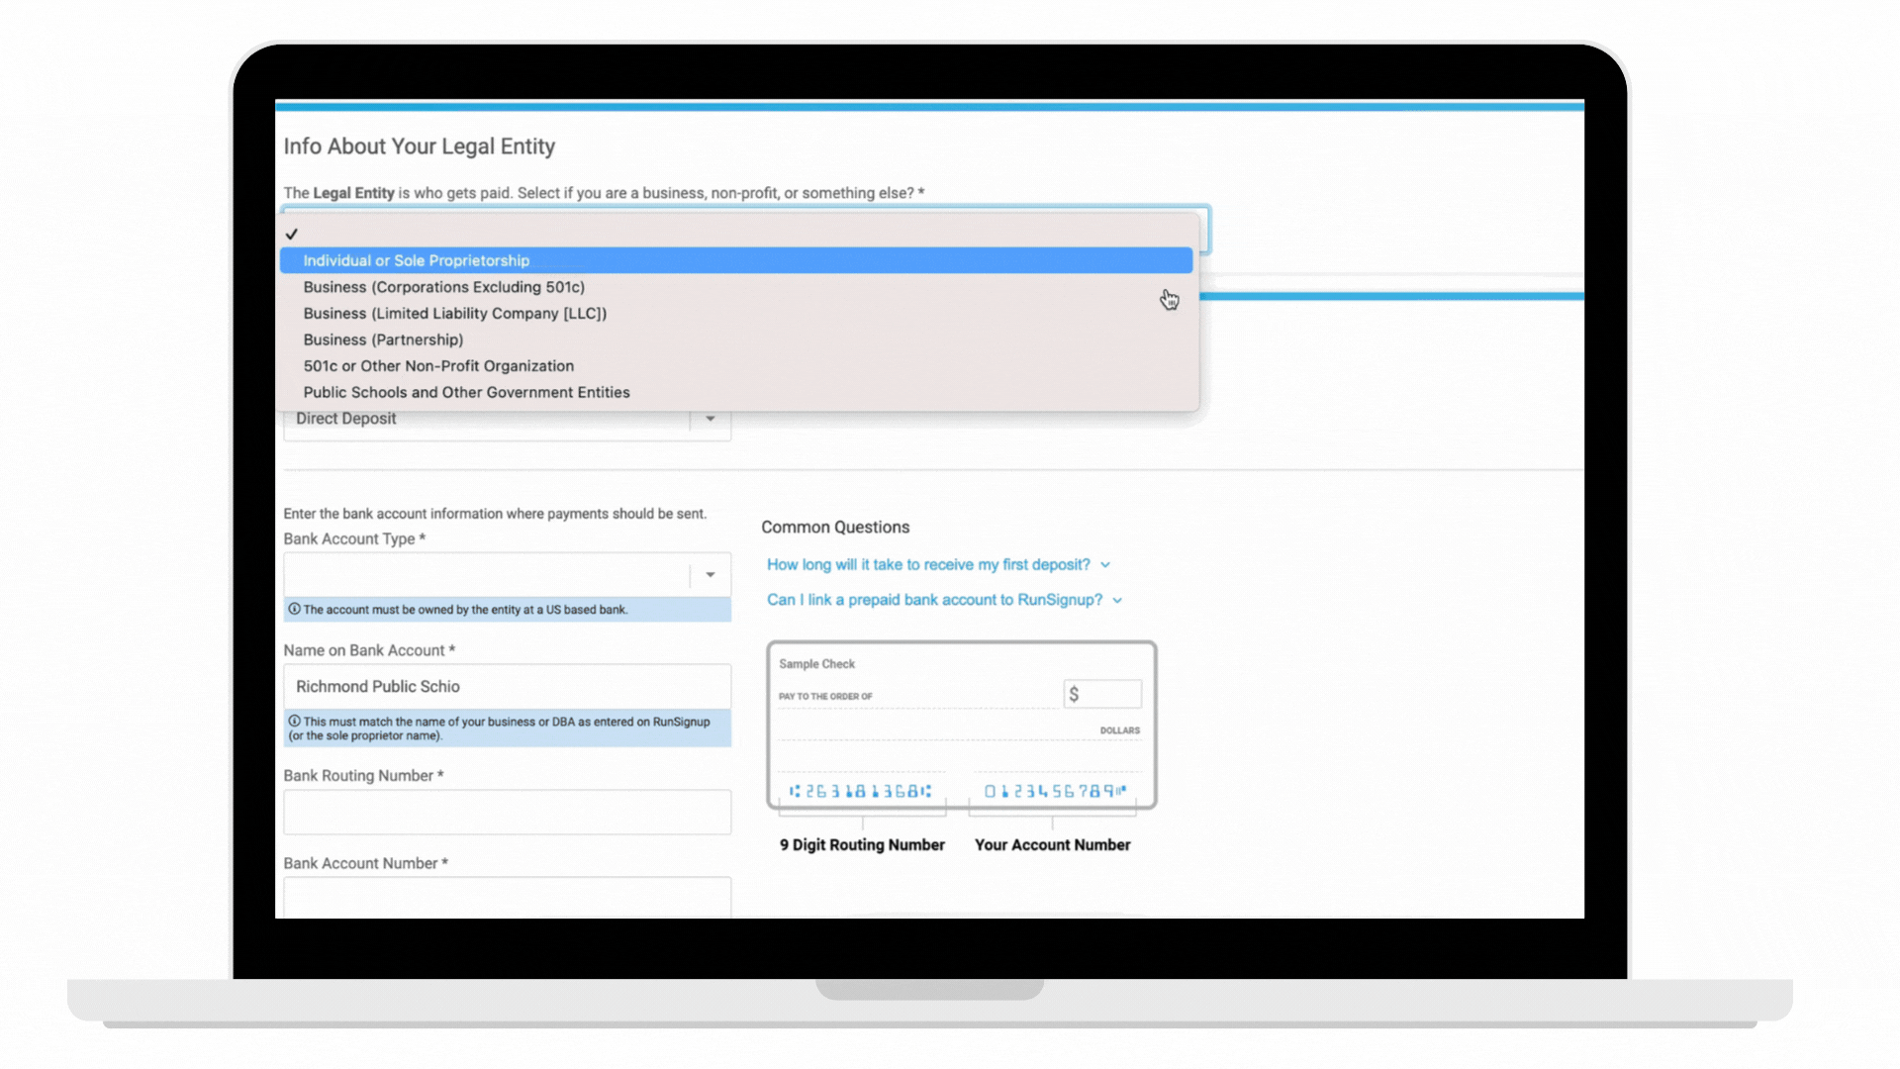
Task: Expand the prepaid bank account question
Action: (933, 600)
